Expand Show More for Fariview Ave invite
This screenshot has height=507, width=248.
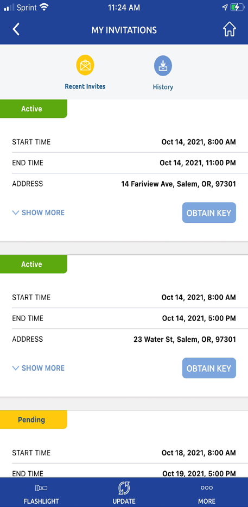tap(39, 213)
